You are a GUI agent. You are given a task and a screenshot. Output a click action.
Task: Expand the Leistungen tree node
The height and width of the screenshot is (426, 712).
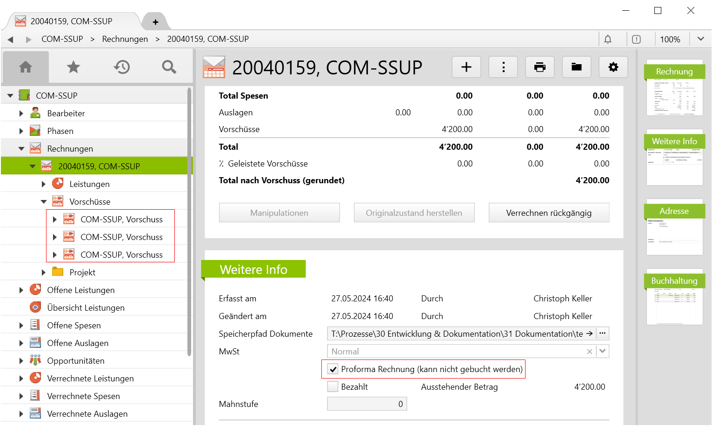(43, 184)
